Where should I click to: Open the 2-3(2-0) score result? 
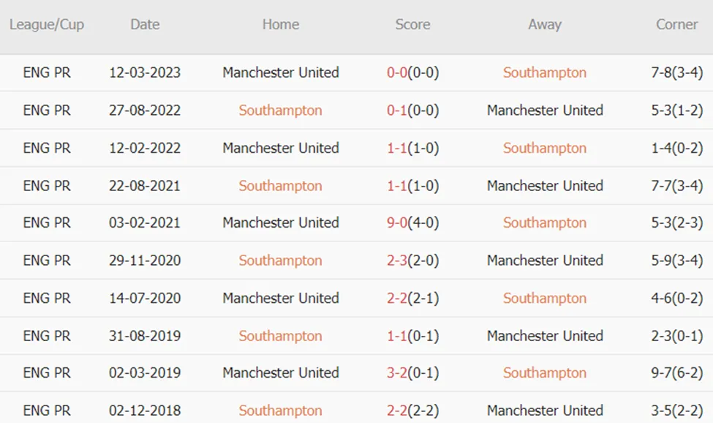point(412,261)
